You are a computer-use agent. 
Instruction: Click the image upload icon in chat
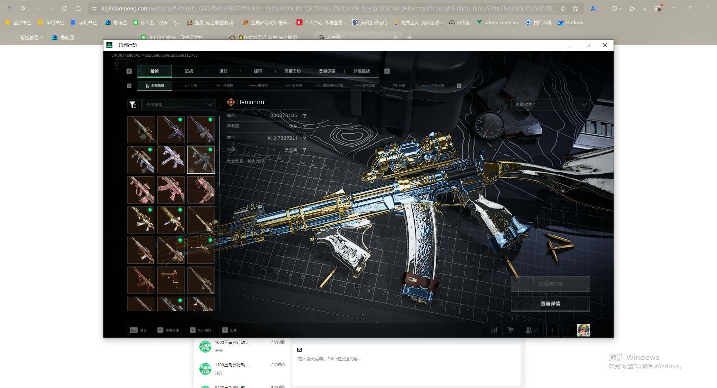[x=299, y=350]
